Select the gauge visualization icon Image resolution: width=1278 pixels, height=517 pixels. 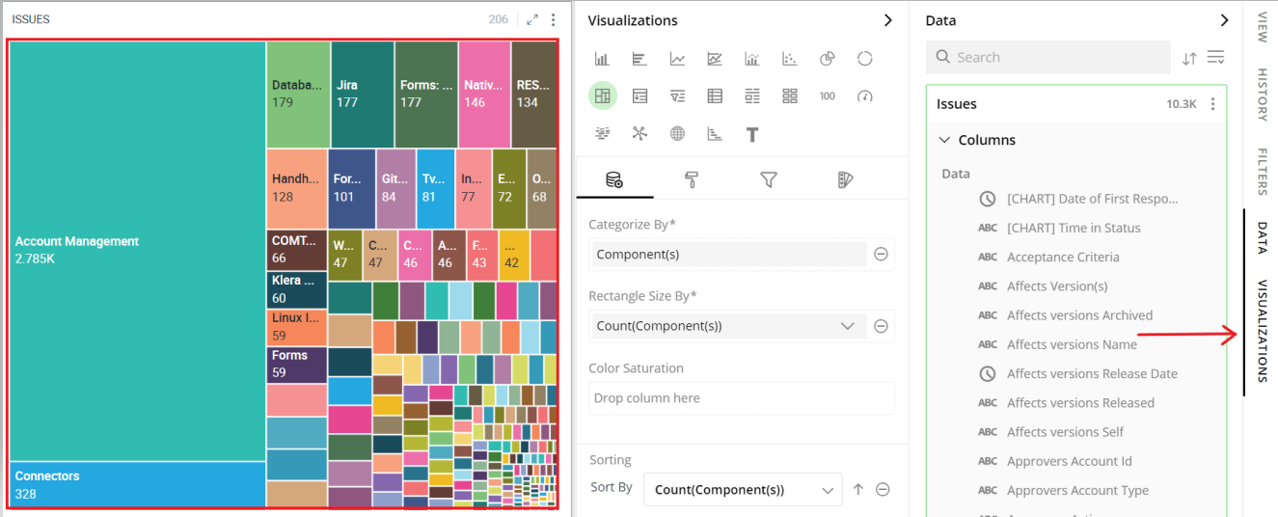pyautogui.click(x=864, y=95)
